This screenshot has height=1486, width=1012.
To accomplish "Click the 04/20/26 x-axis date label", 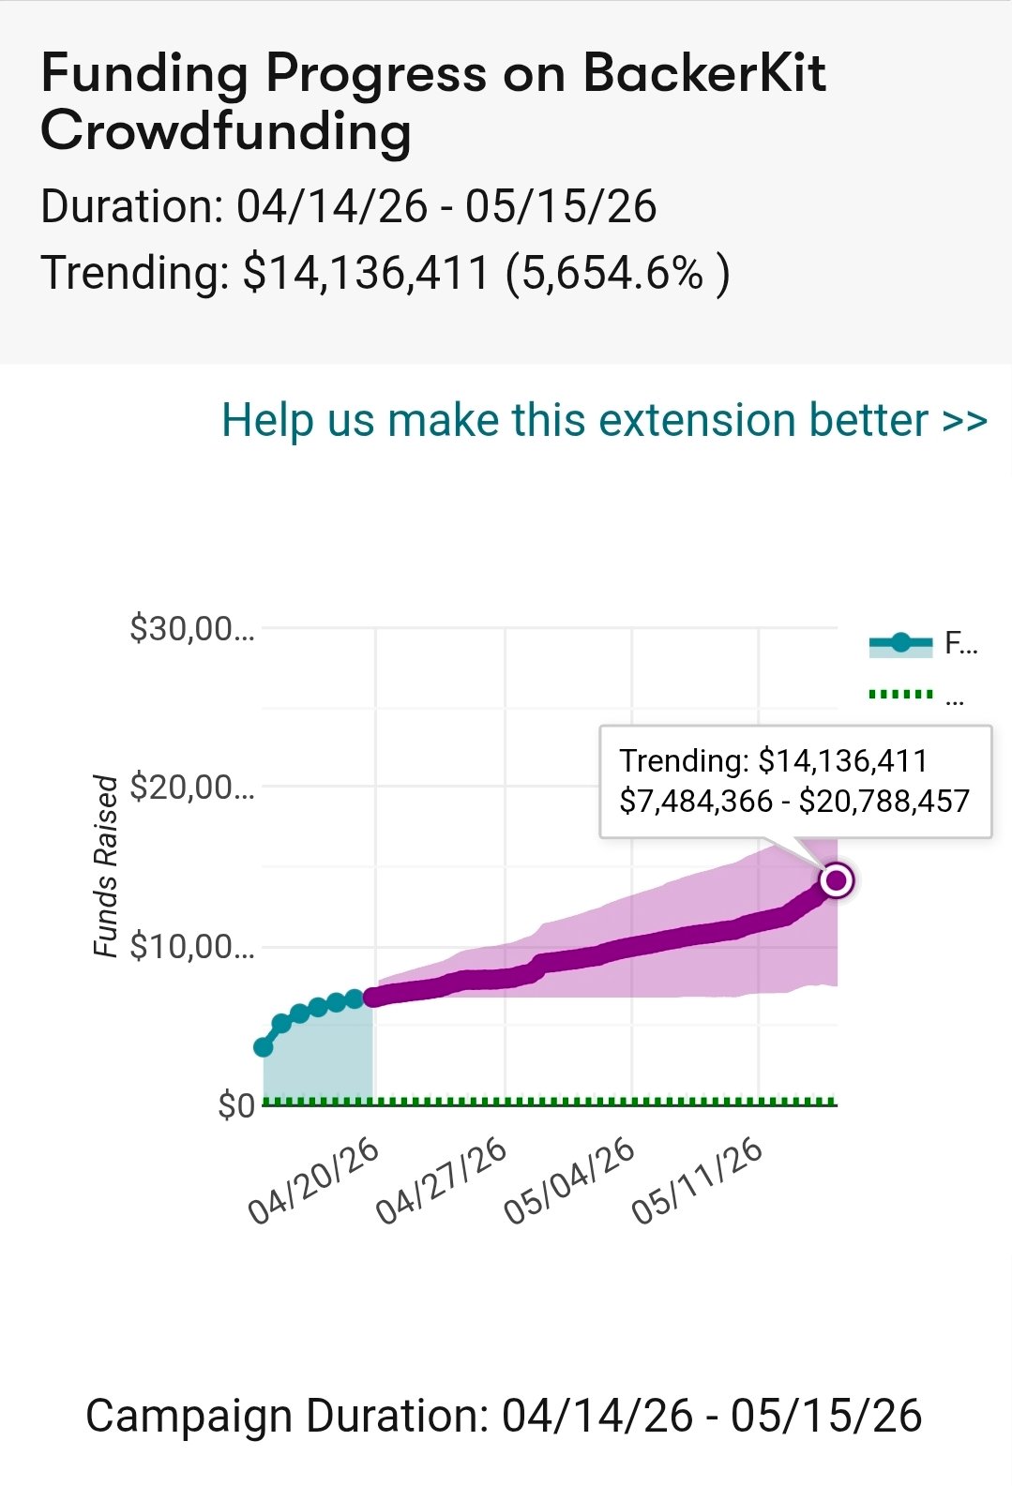I will point(313,1181).
